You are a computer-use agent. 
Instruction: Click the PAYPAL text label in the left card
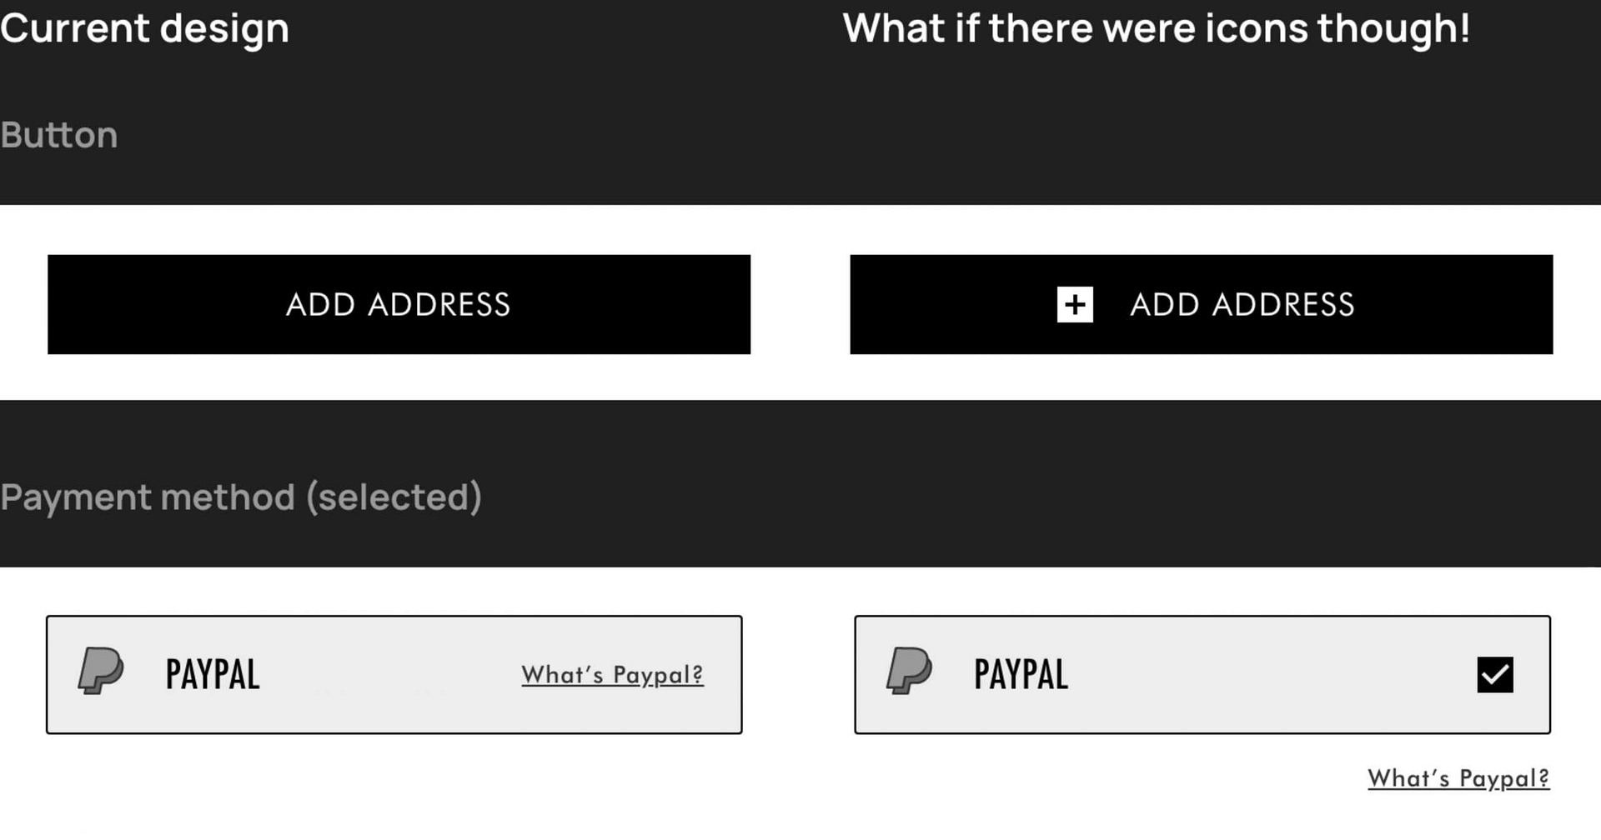pyautogui.click(x=211, y=674)
